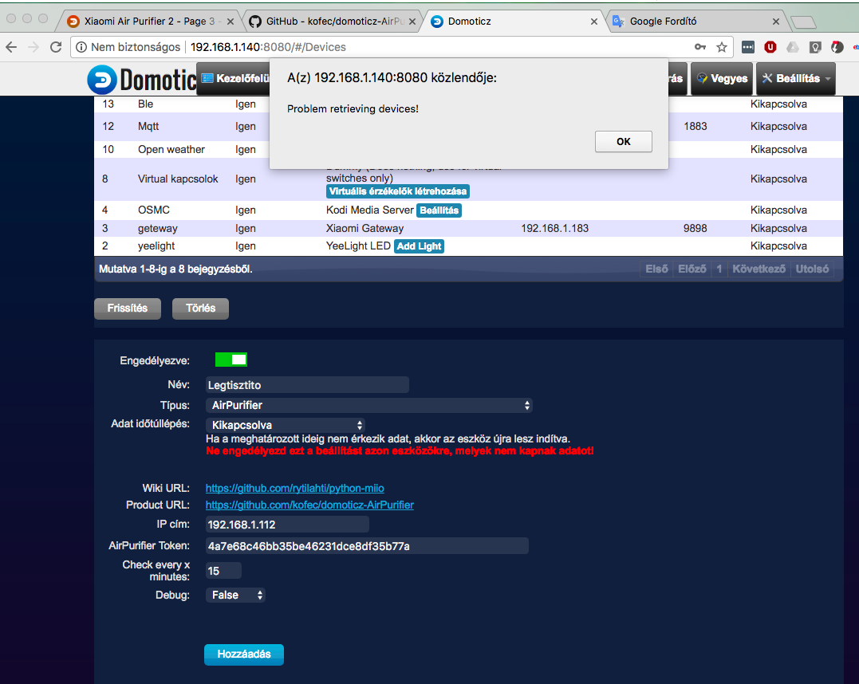The height and width of the screenshot is (684, 859).
Task: Toggle the Engedélyezve switch
Action: (x=231, y=360)
